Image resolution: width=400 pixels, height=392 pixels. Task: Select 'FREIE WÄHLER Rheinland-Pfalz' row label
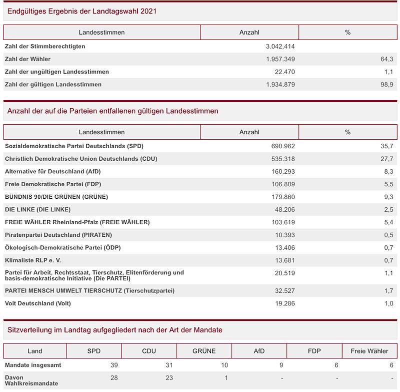tap(77, 222)
